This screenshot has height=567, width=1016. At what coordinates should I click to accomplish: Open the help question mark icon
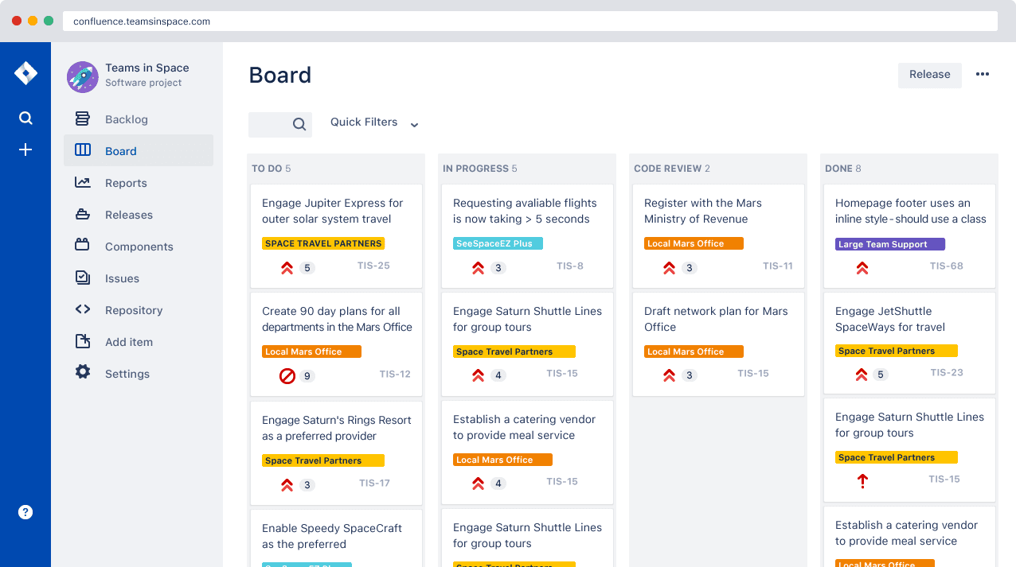tap(25, 512)
